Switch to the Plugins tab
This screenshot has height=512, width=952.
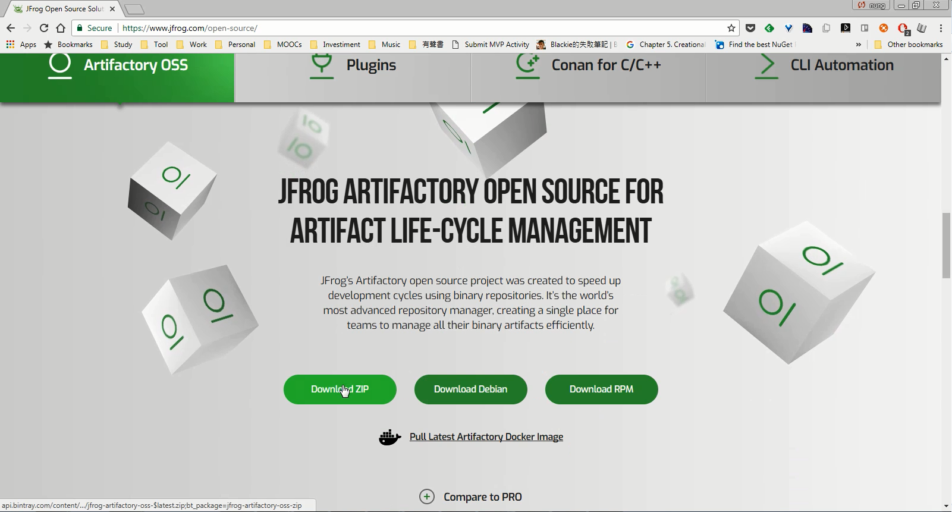353,77
